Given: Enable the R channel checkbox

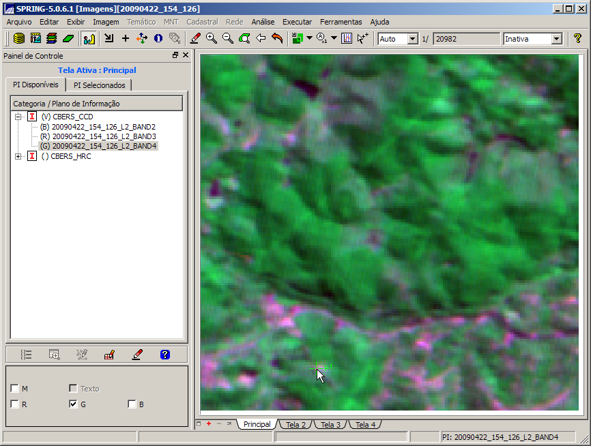Looking at the screenshot, I should [x=15, y=404].
